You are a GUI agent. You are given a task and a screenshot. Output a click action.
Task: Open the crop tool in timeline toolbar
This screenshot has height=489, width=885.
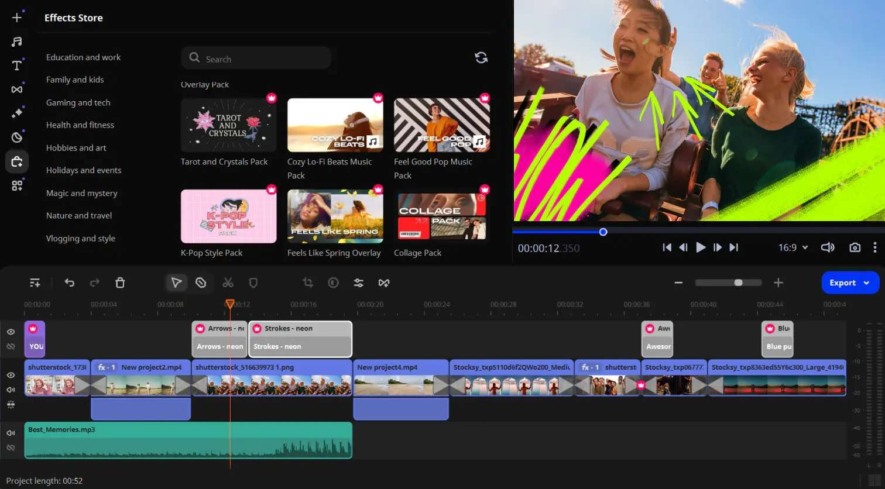[x=308, y=283]
